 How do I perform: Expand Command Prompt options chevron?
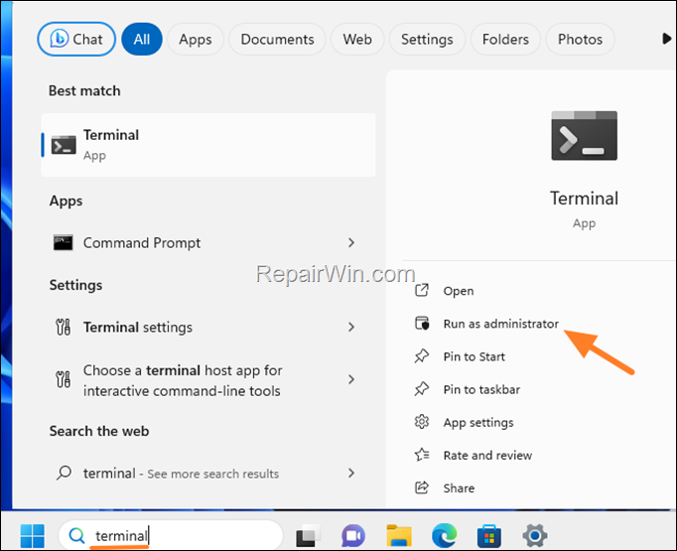pos(351,242)
